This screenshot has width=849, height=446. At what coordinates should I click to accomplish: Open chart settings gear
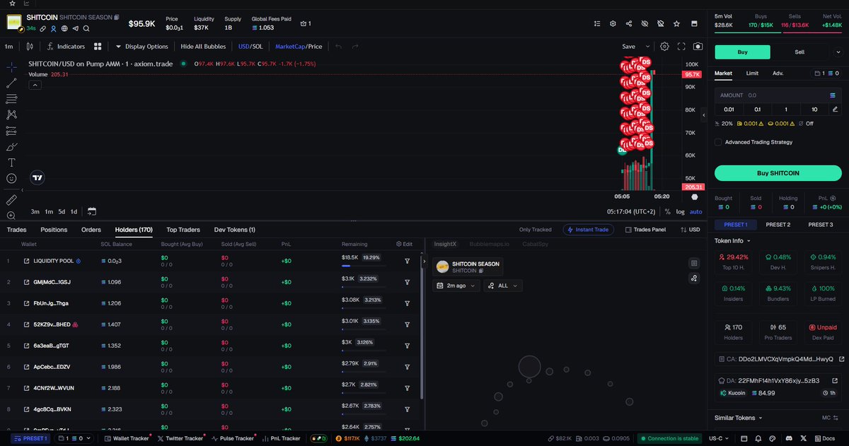[x=664, y=47]
